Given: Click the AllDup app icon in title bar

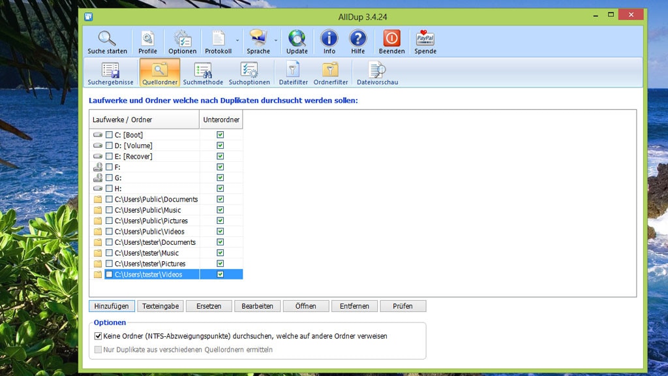Looking at the screenshot, I should pos(88,16).
